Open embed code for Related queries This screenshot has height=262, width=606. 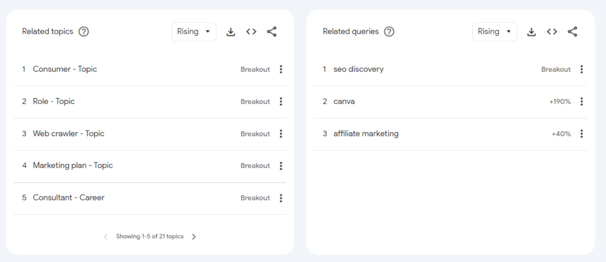click(552, 32)
